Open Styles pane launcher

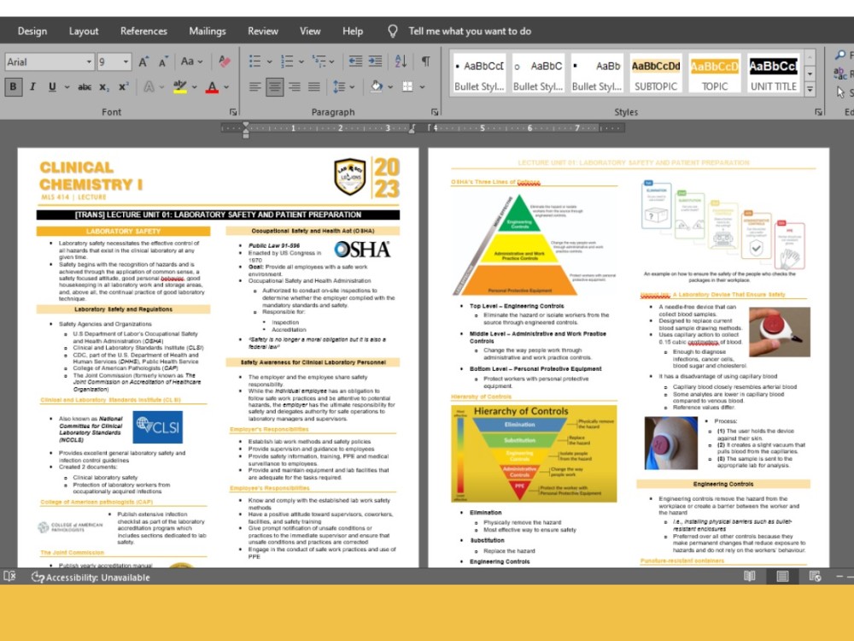pos(819,112)
